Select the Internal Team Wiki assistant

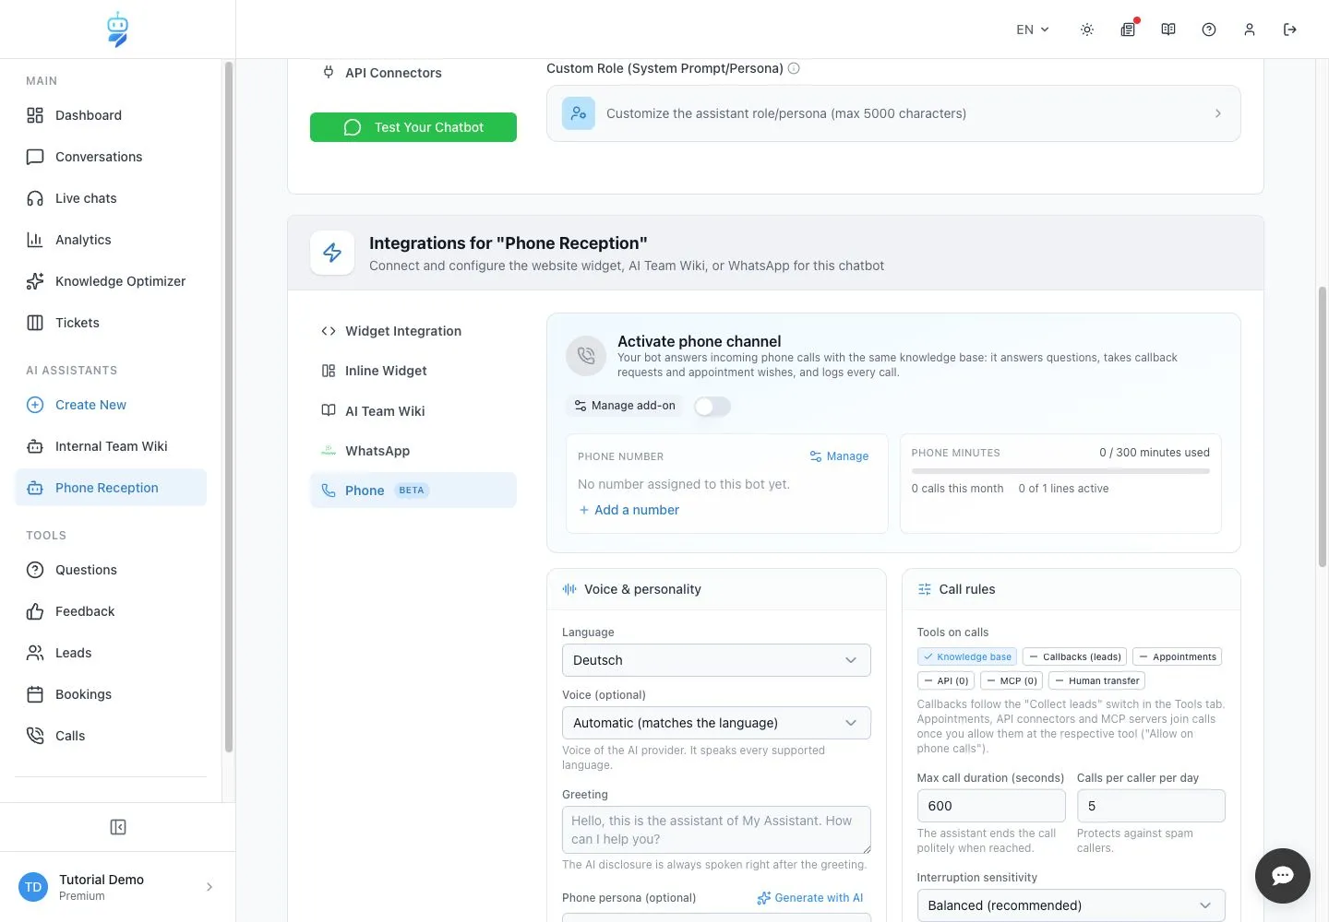tap(111, 446)
